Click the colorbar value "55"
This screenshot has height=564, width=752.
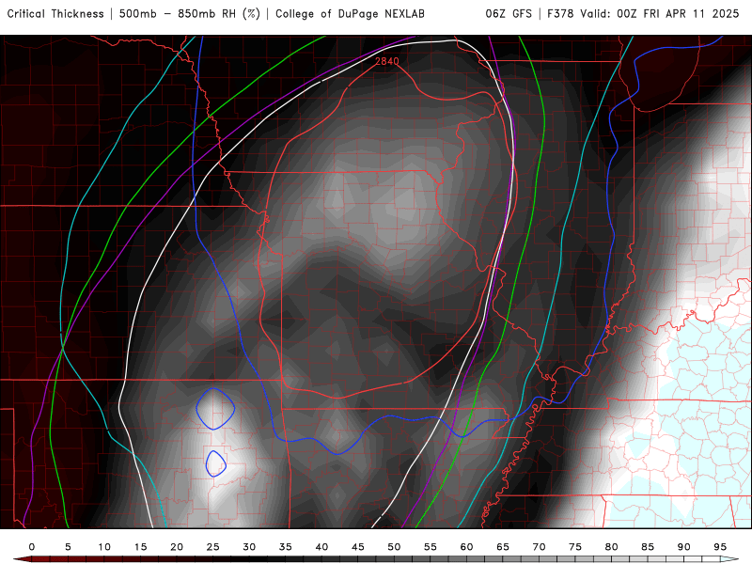[x=431, y=547]
